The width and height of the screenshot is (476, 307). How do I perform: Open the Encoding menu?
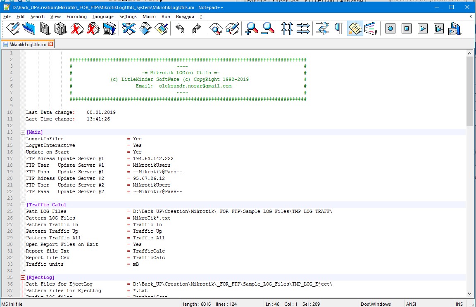tap(76, 17)
